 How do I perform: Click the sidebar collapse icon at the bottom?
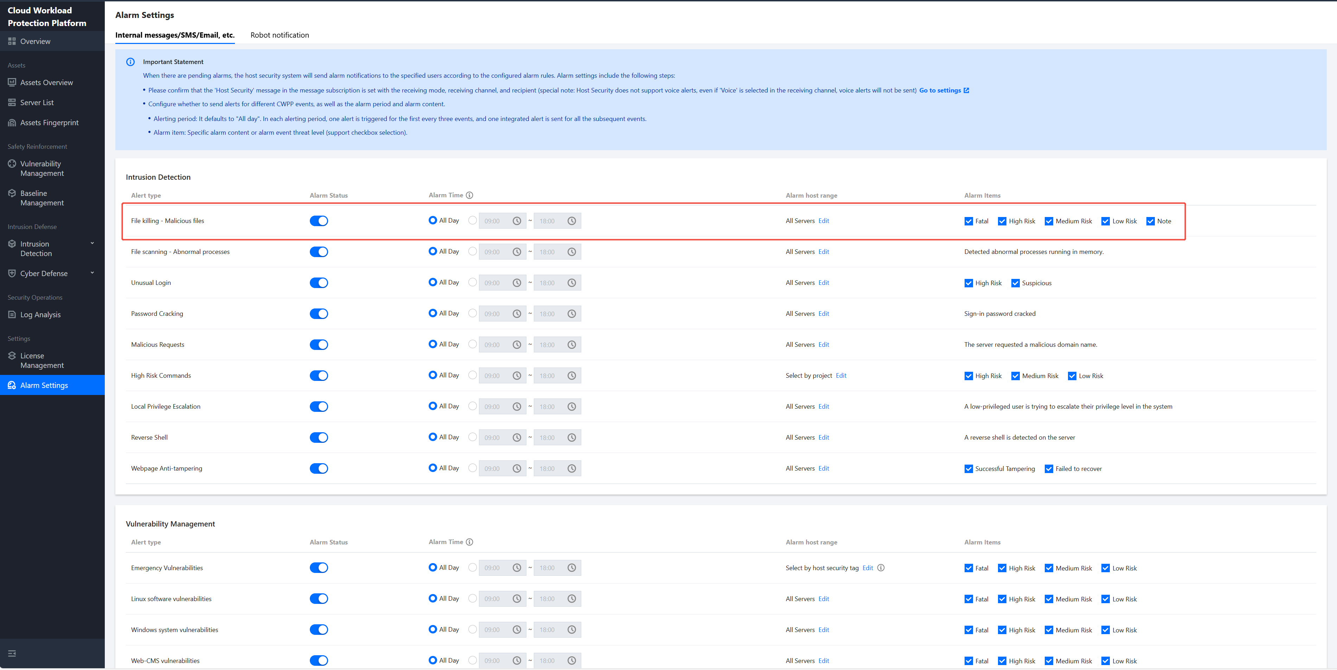coord(12,653)
